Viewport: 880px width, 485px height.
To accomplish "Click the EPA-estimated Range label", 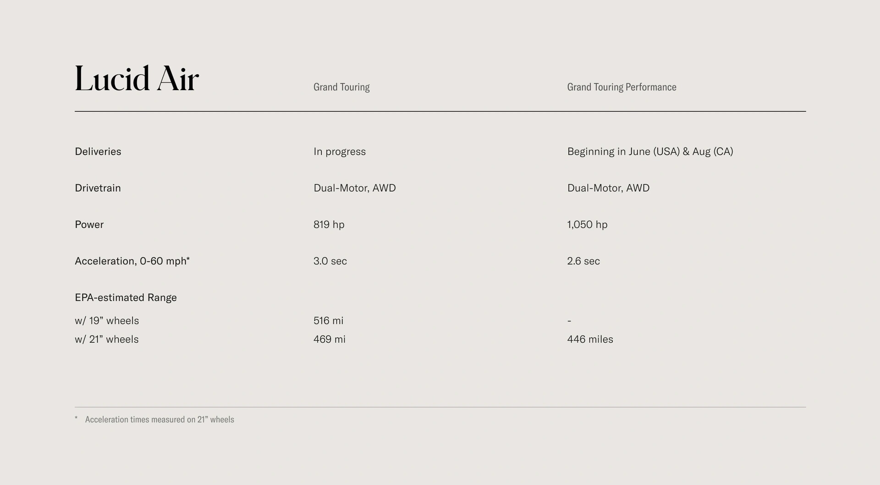I will [x=126, y=298].
